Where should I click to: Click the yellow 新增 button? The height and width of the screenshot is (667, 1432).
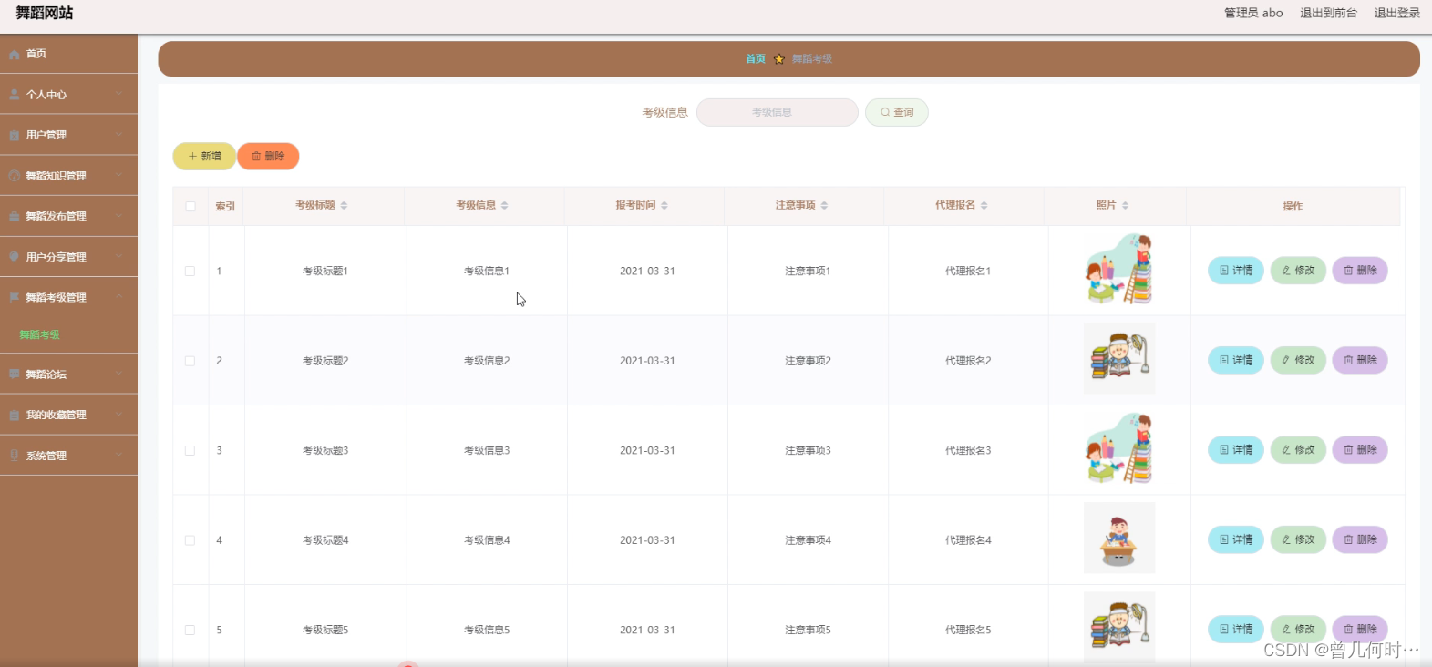pos(204,157)
